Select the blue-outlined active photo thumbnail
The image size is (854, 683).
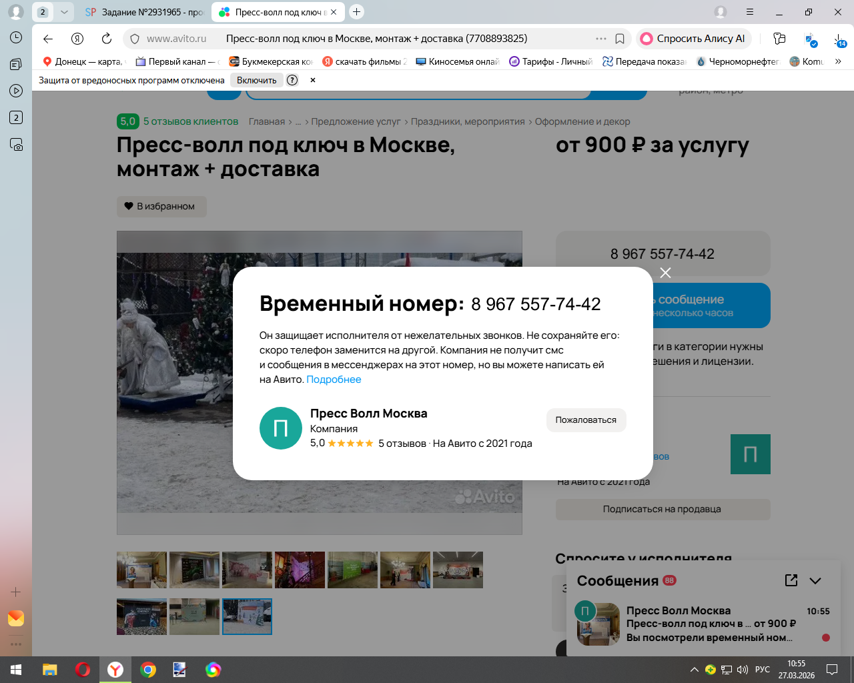point(247,616)
